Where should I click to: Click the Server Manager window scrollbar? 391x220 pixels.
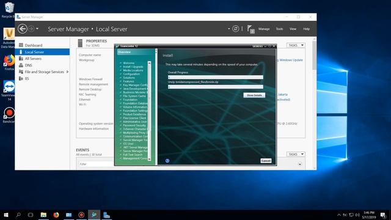point(314,56)
